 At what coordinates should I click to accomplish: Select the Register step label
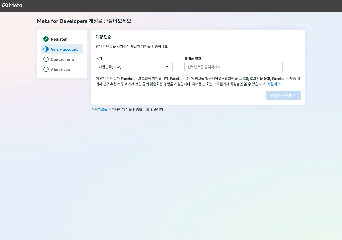click(59, 39)
